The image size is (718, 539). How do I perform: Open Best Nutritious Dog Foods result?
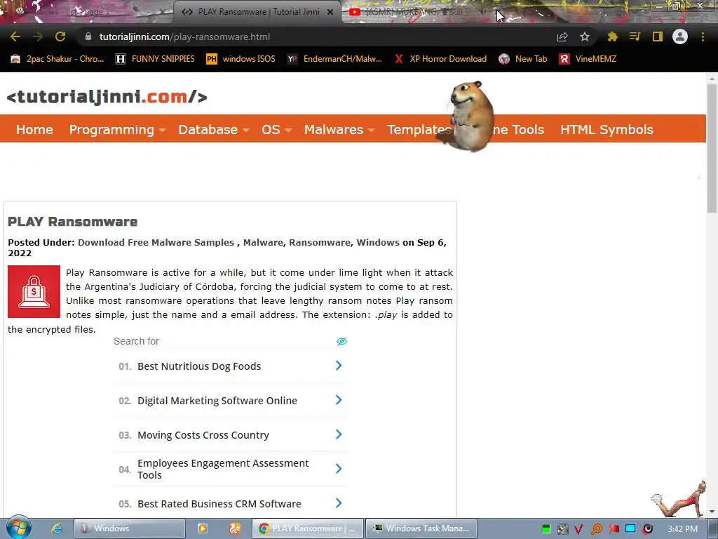point(199,366)
